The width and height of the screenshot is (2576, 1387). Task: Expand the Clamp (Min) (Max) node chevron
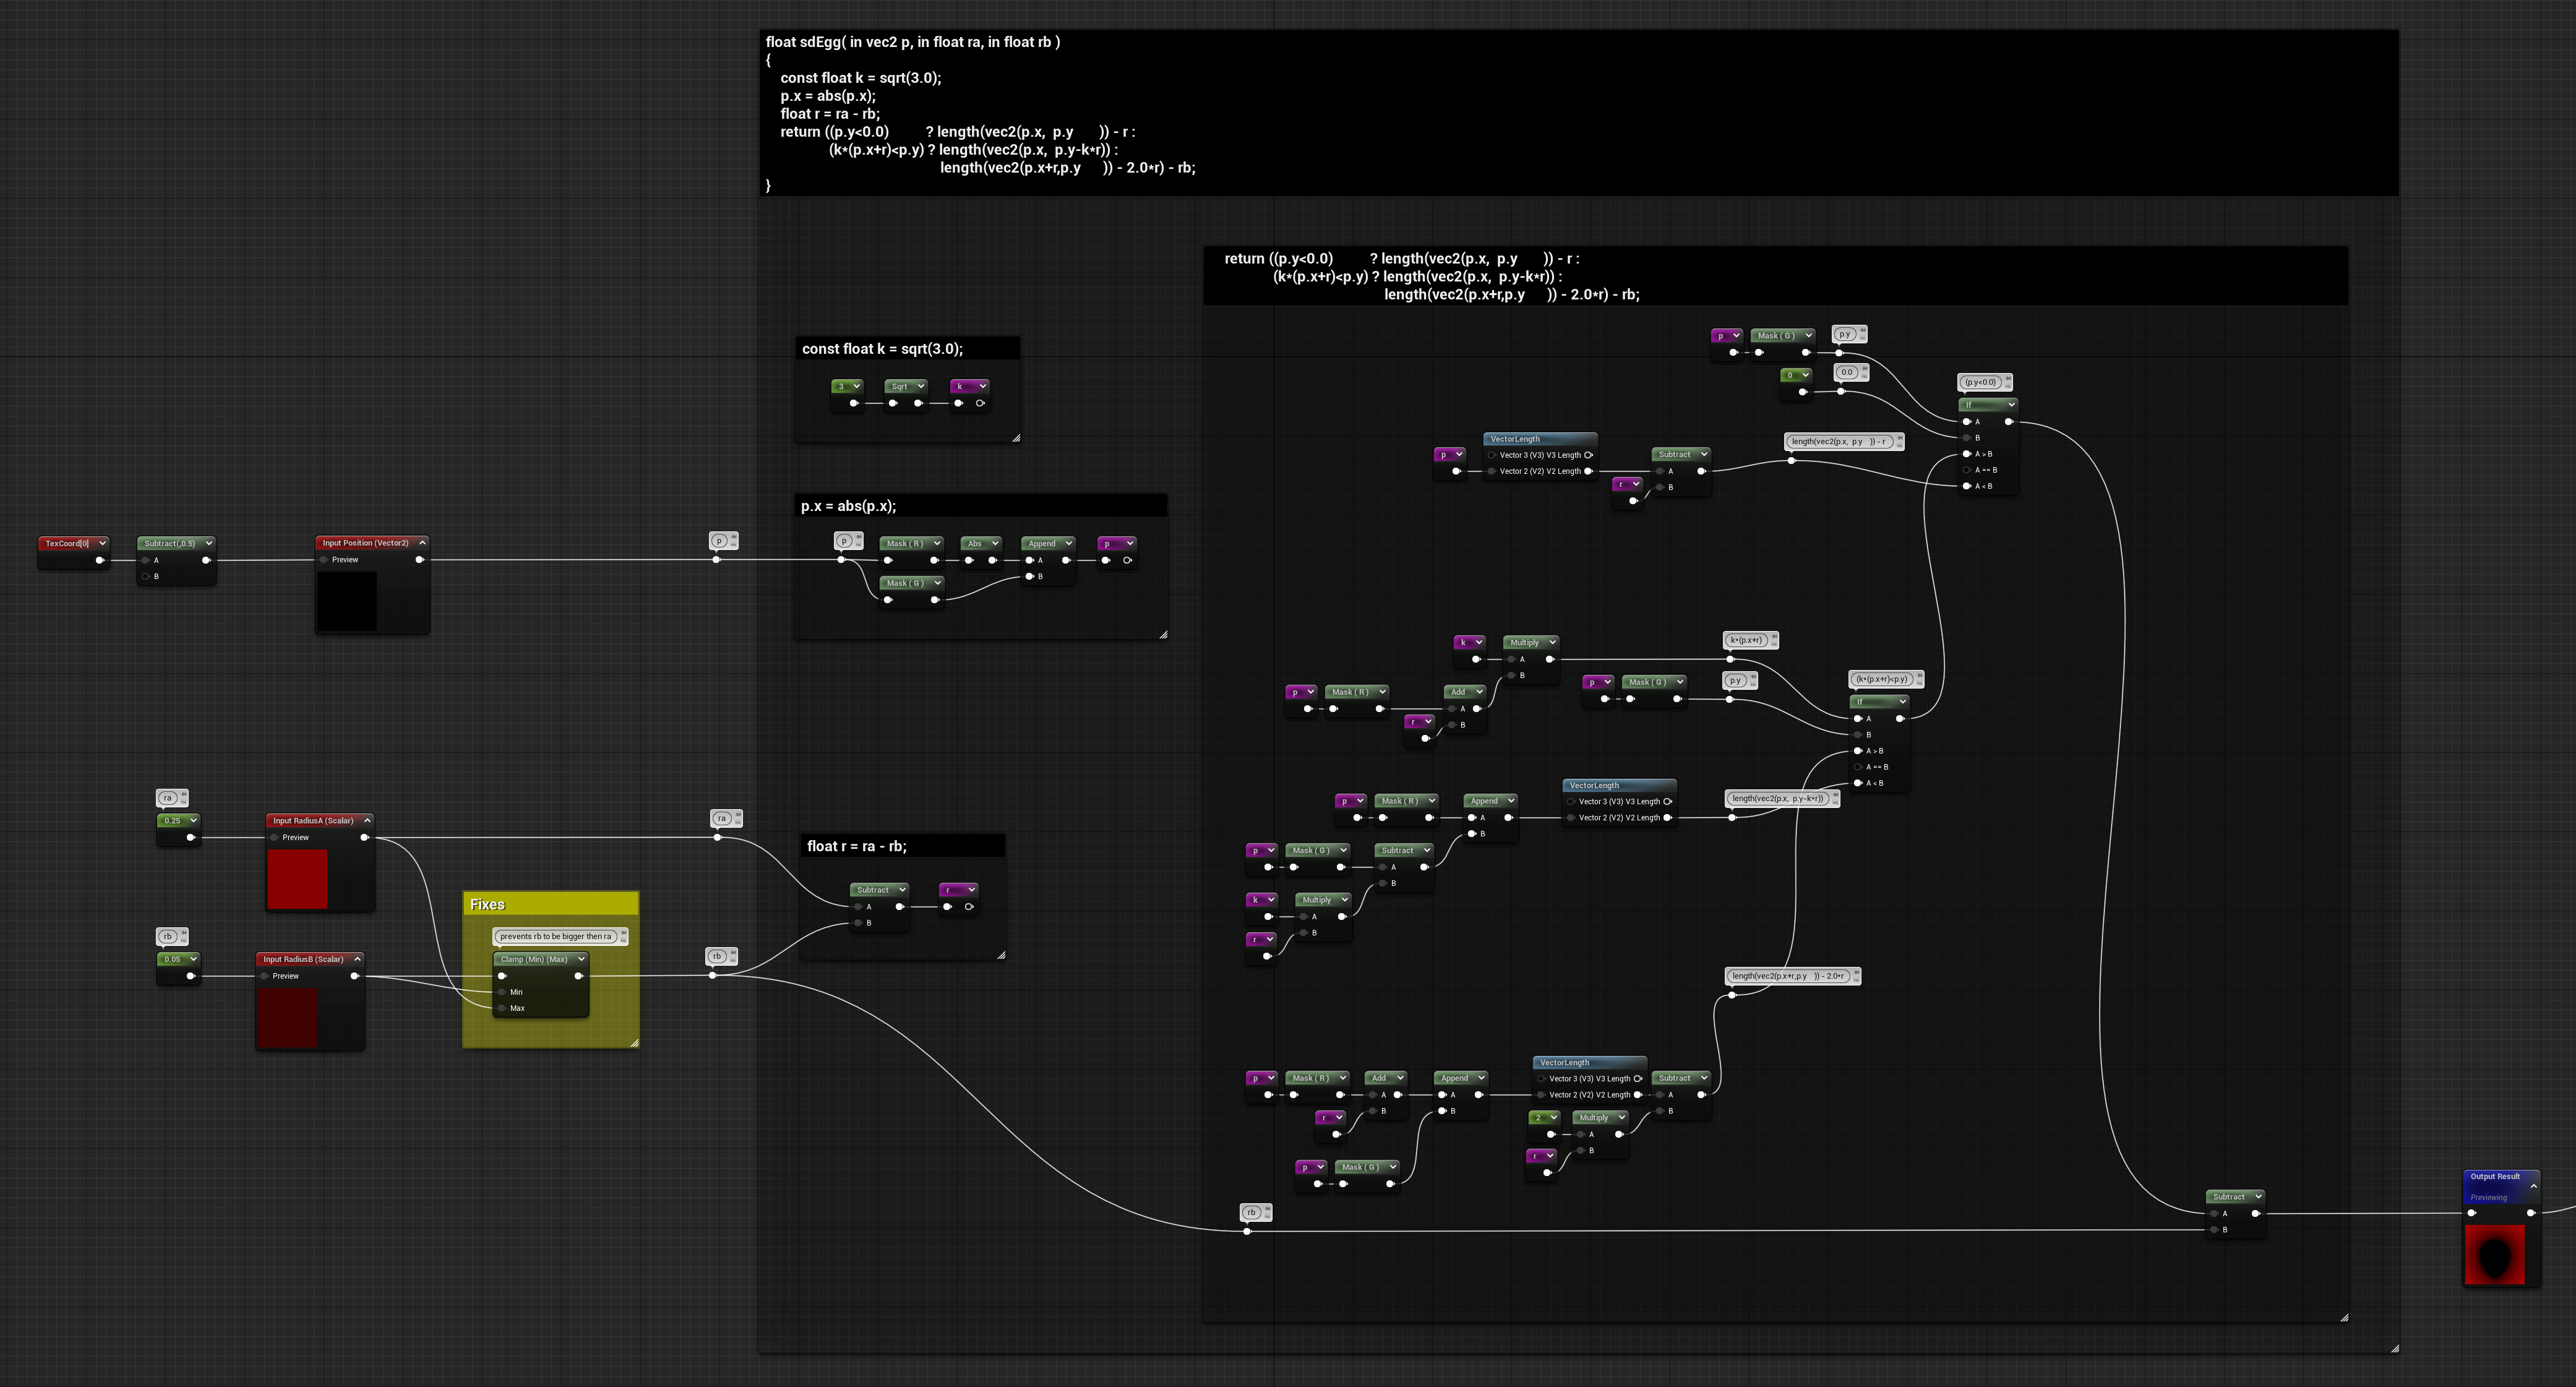click(582, 959)
